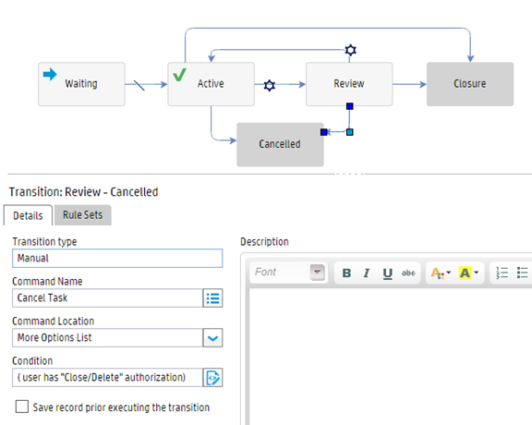Apply strikethrough formatting icon
Viewport: 532px width, 425px height.
[408, 273]
